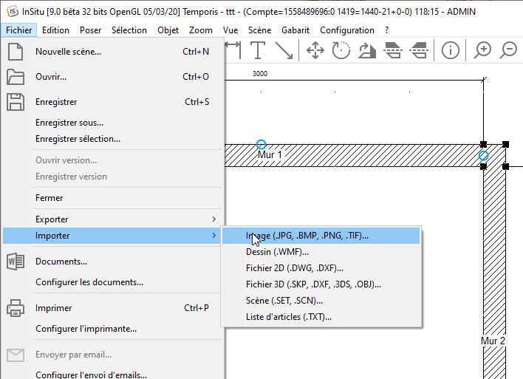Click the Move four-arrow tool
Viewport: 523px width, 379px height.
315,50
